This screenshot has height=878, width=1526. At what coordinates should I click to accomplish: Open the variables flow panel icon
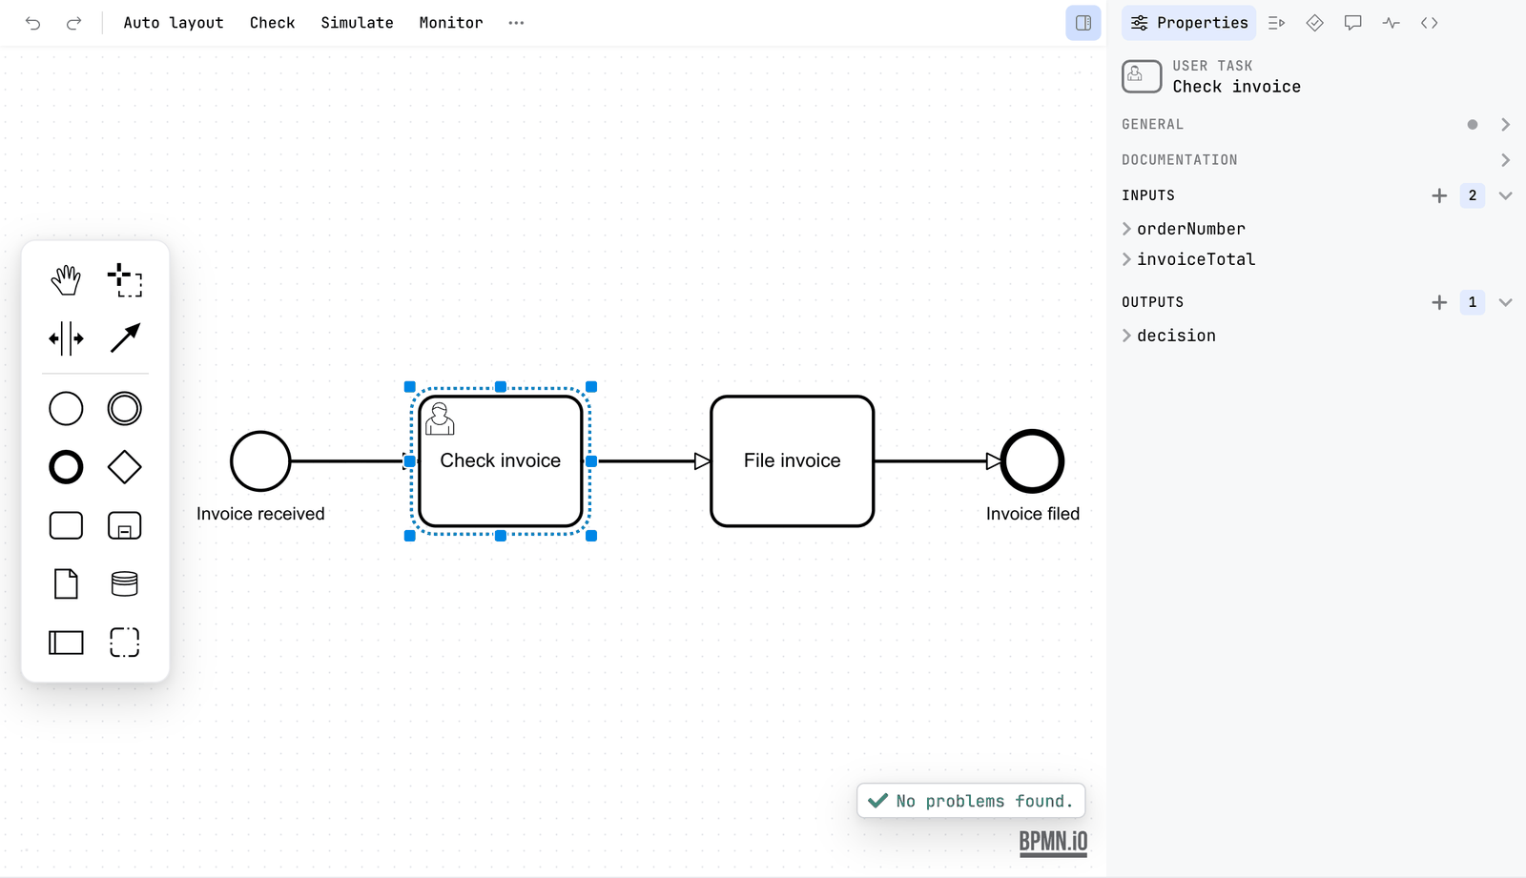point(1277,23)
